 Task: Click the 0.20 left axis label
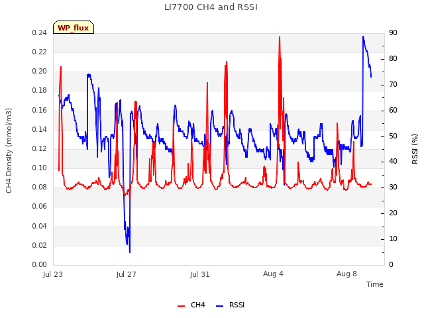40,71
